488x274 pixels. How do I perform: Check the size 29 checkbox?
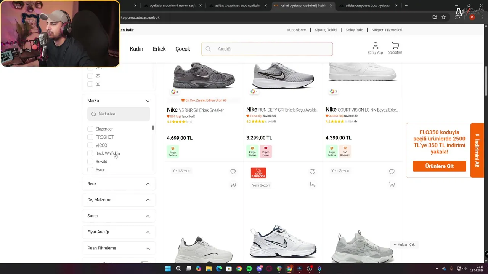click(x=90, y=76)
